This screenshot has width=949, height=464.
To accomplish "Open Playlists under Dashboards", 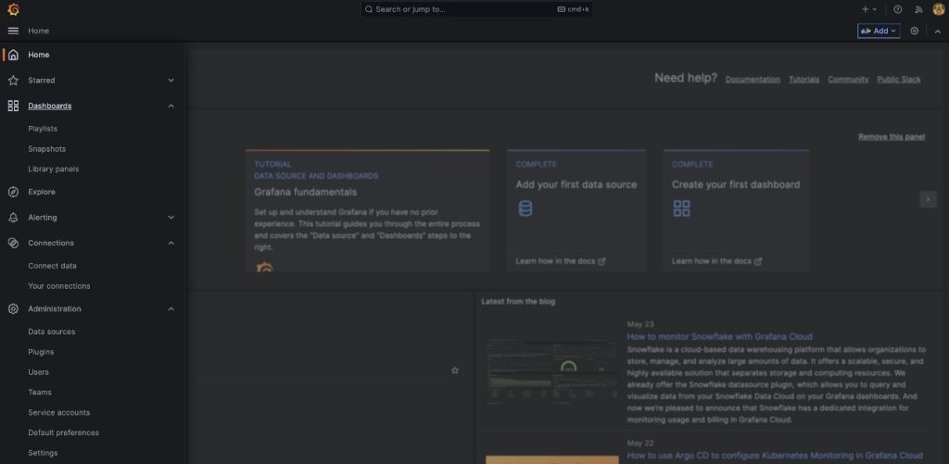I will [43, 129].
